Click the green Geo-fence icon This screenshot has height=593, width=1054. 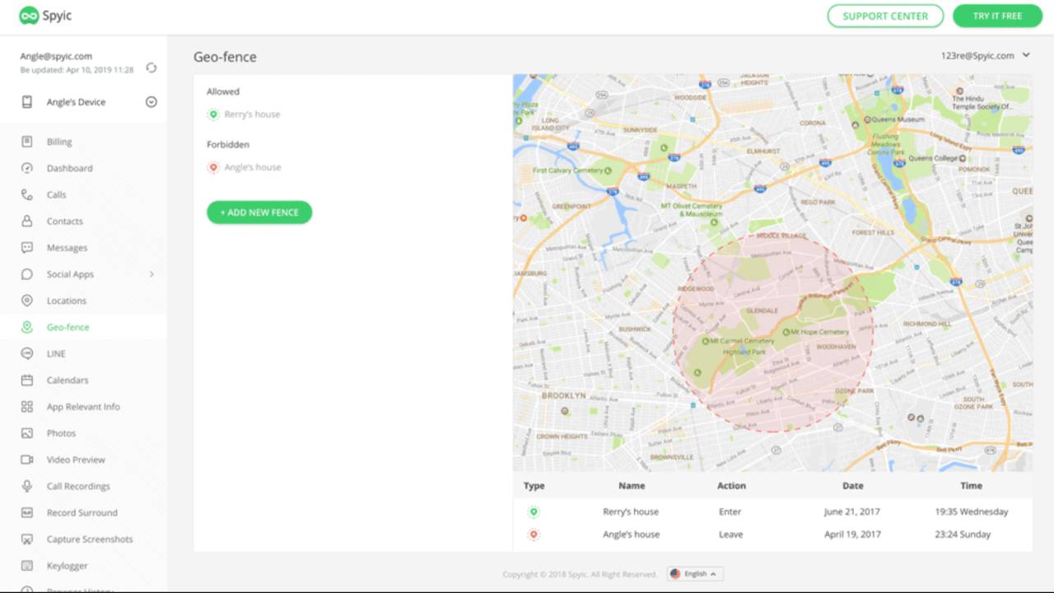27,327
